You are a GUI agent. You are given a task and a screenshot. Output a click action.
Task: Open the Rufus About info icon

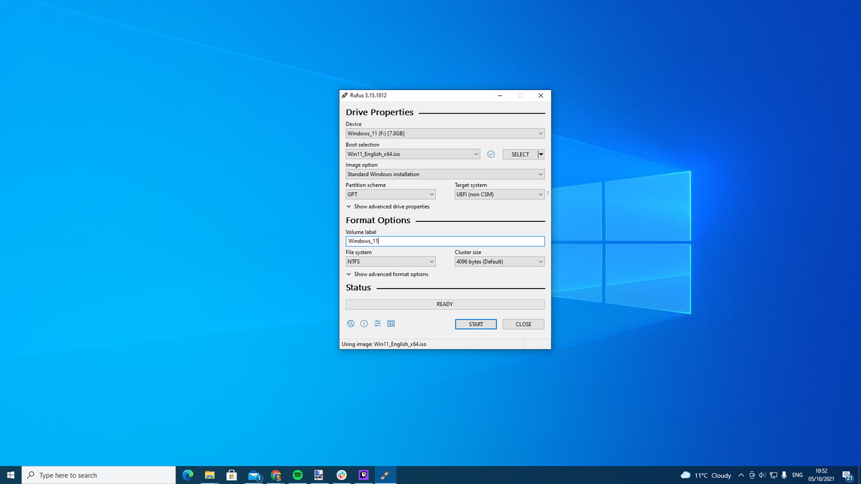point(364,323)
